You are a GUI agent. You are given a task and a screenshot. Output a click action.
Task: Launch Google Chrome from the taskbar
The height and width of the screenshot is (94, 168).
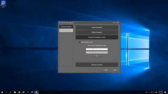[19, 92]
